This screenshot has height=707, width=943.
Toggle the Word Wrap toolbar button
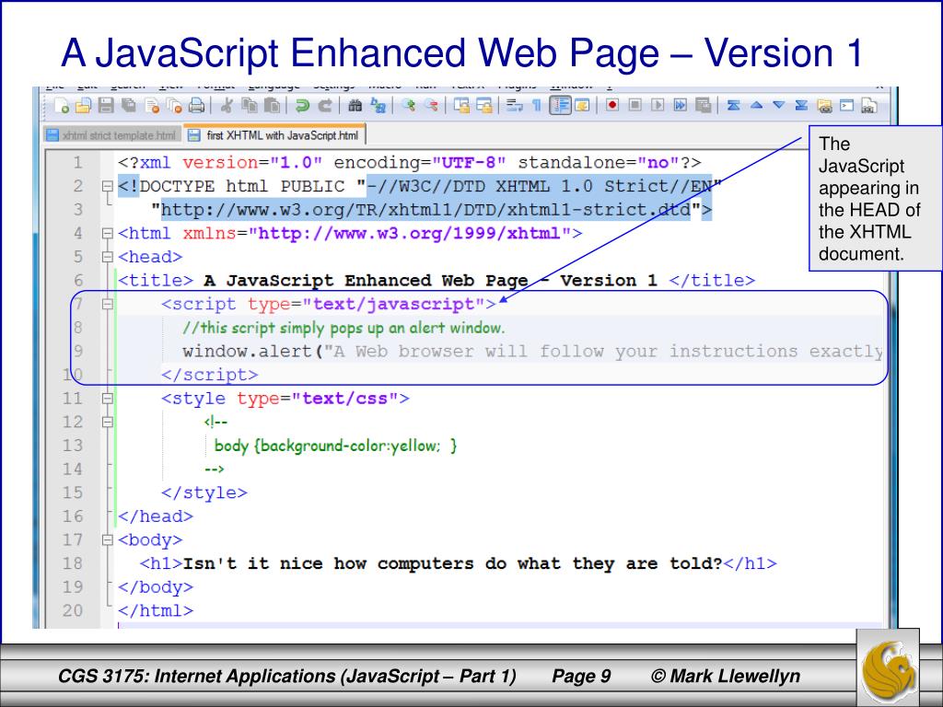tap(514, 106)
